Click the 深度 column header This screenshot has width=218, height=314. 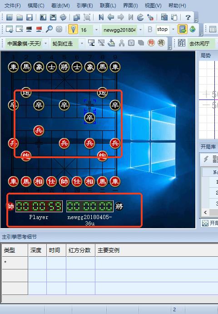[x=37, y=250]
